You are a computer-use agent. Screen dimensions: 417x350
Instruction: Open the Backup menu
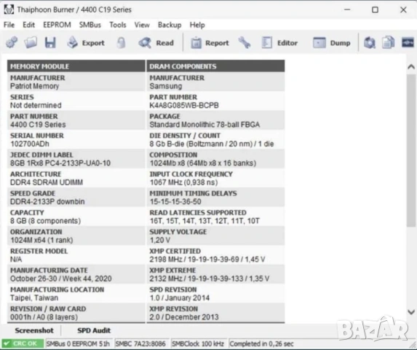coord(170,25)
